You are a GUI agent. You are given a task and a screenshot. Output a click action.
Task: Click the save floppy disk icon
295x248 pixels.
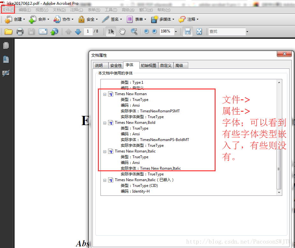(x=32, y=31)
